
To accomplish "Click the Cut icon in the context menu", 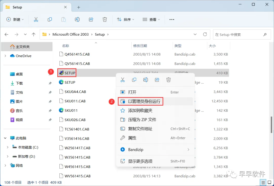I will [x=123, y=80].
